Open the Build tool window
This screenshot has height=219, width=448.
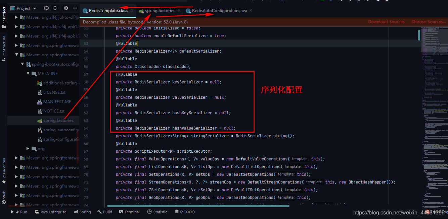click(x=105, y=212)
